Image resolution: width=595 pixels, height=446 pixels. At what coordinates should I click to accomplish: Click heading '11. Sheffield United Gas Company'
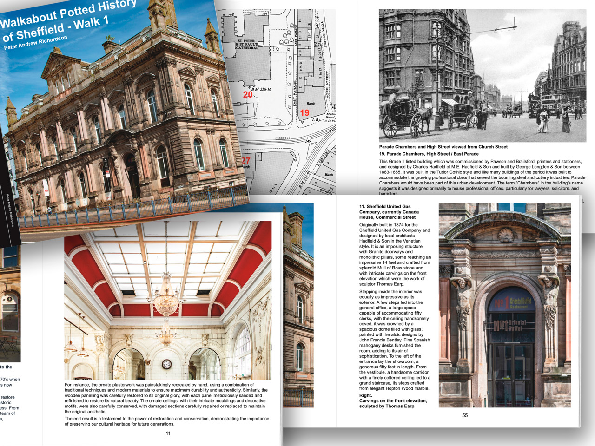tap(389, 212)
